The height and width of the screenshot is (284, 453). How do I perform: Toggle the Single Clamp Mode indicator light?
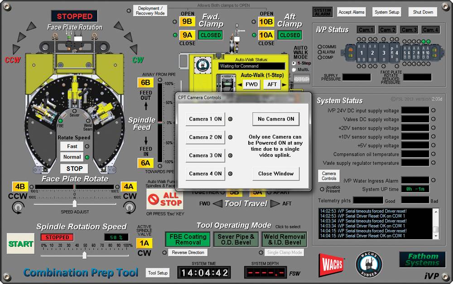pyautogui.click(x=261, y=252)
